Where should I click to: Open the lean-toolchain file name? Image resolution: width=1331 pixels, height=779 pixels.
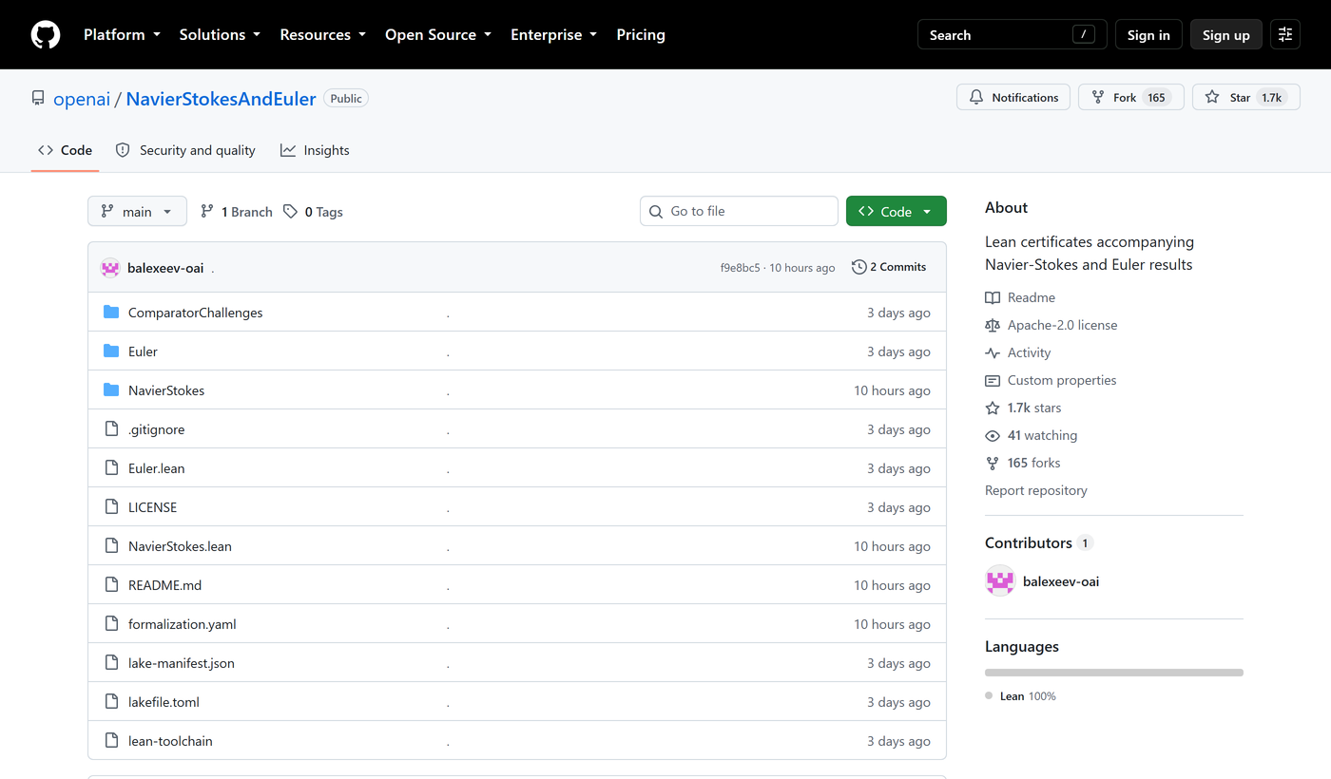pyautogui.click(x=170, y=741)
